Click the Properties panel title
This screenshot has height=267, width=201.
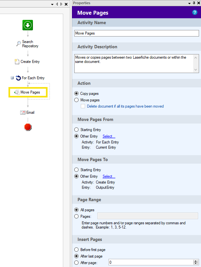click(82, 3)
